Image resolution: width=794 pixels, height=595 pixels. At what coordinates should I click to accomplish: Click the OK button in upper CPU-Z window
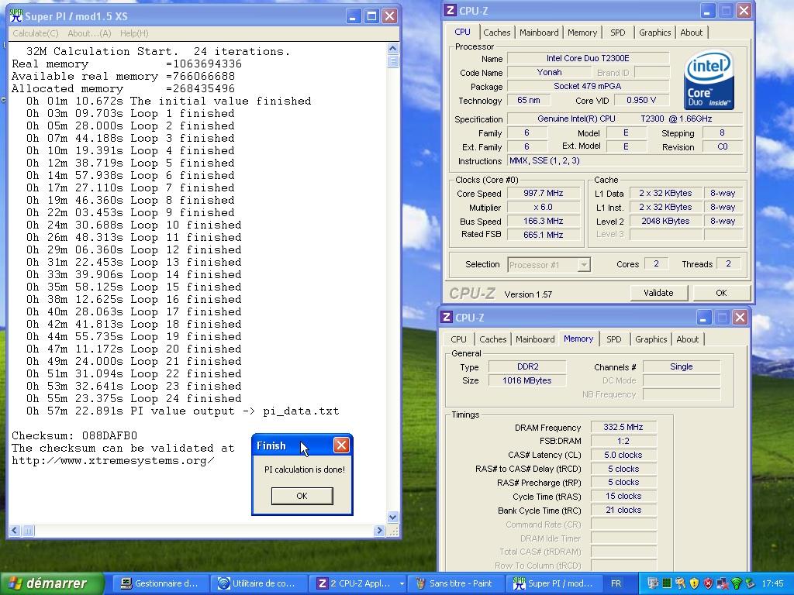coord(721,293)
